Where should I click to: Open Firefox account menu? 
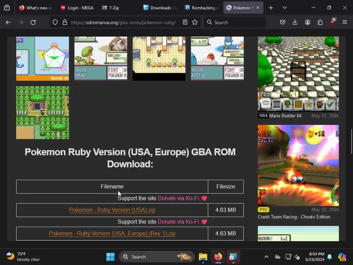point(307,22)
